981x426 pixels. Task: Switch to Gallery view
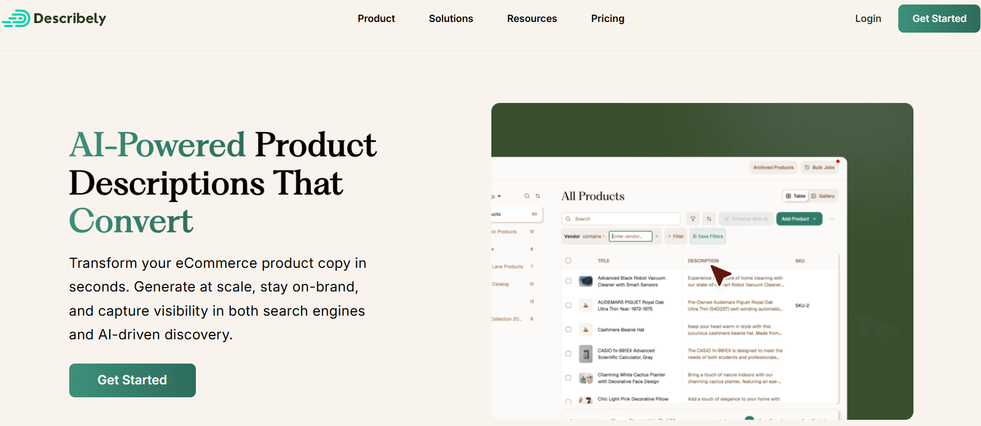pyautogui.click(x=823, y=196)
